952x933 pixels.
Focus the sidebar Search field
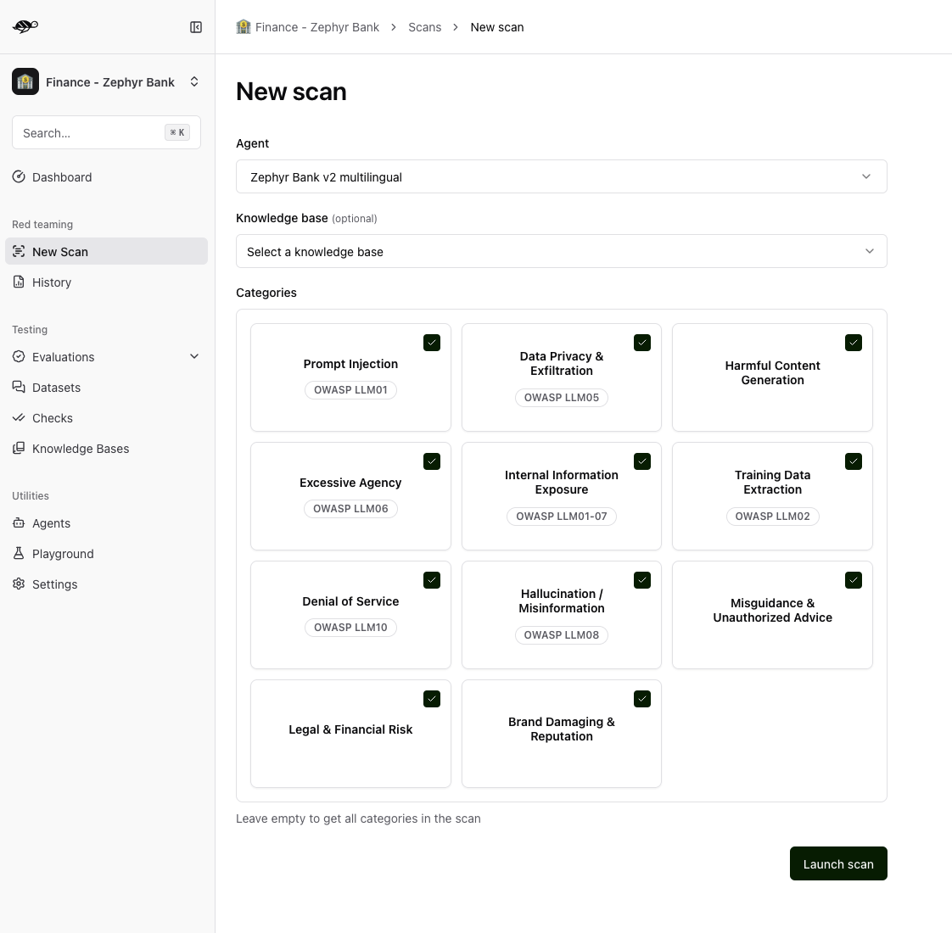(106, 132)
